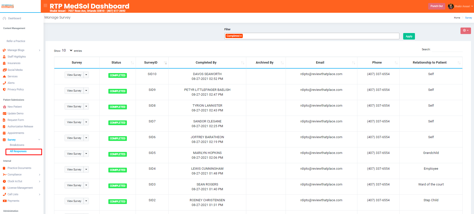This screenshot has height=214, width=474.
Task: Click the hamburger menu icon in header
Action: 45,6
